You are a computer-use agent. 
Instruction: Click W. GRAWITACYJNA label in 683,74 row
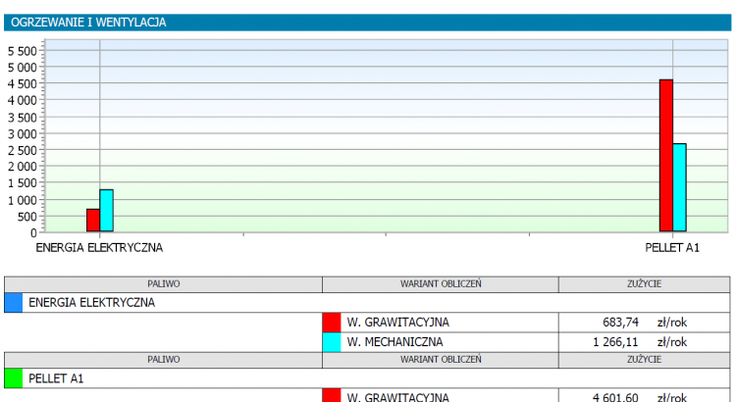pyautogui.click(x=398, y=323)
